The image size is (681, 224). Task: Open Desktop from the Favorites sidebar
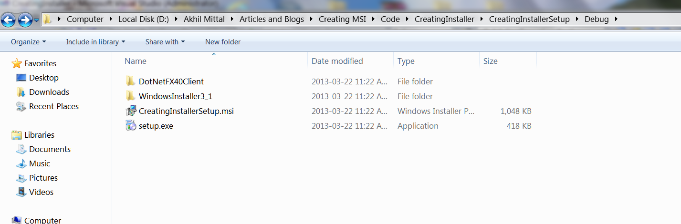(x=43, y=78)
